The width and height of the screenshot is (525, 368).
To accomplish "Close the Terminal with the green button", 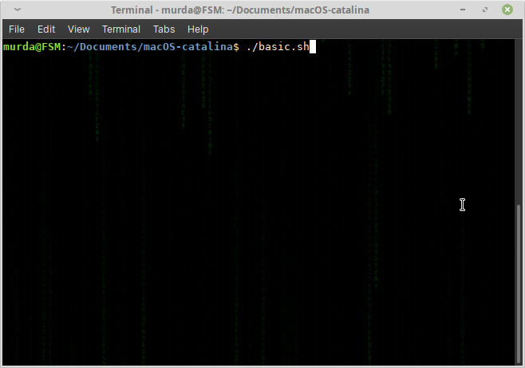I will click(507, 10).
